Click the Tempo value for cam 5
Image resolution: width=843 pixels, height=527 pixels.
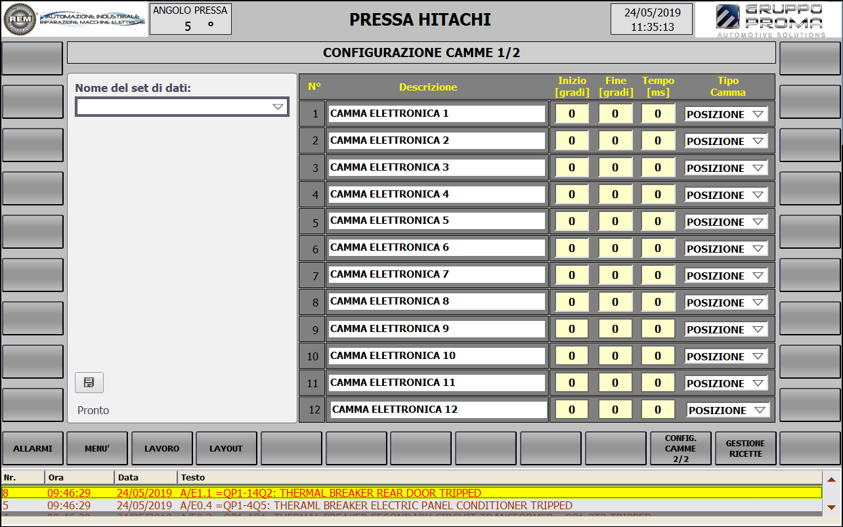659,221
